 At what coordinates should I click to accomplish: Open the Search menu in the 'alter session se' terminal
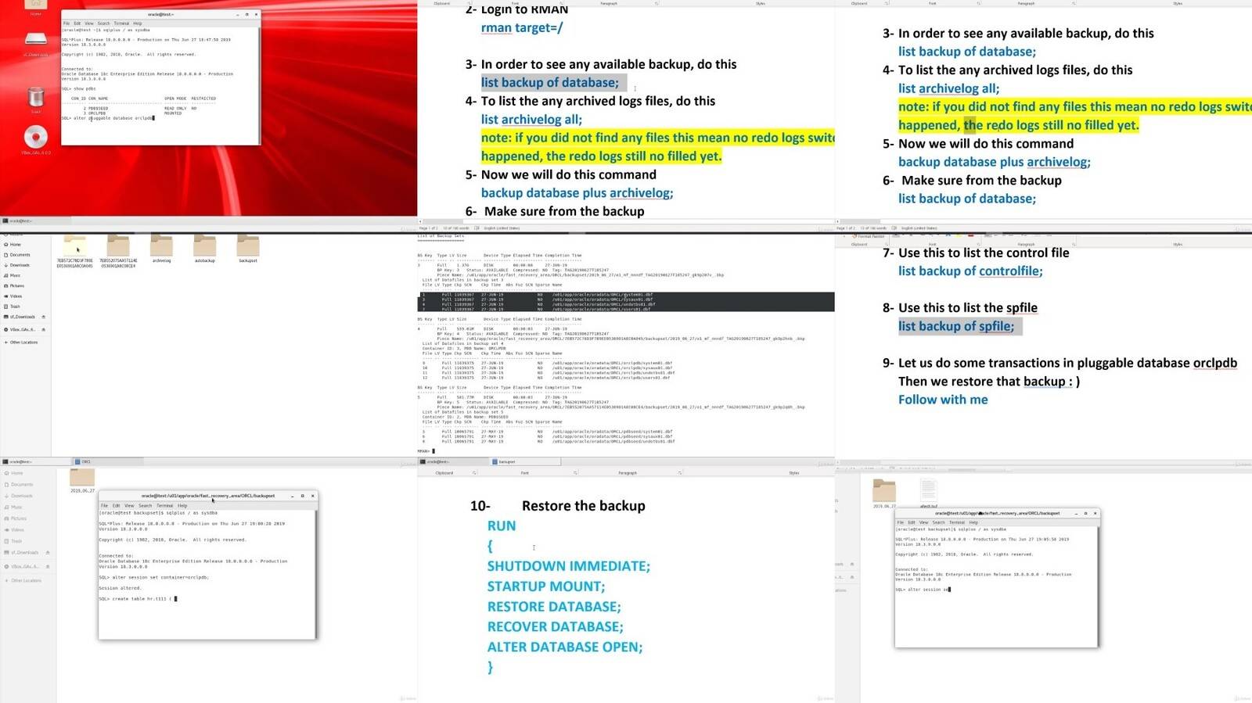pos(938,522)
